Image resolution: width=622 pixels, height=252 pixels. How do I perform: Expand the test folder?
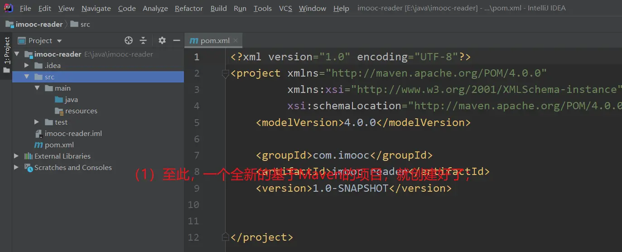[x=37, y=122]
